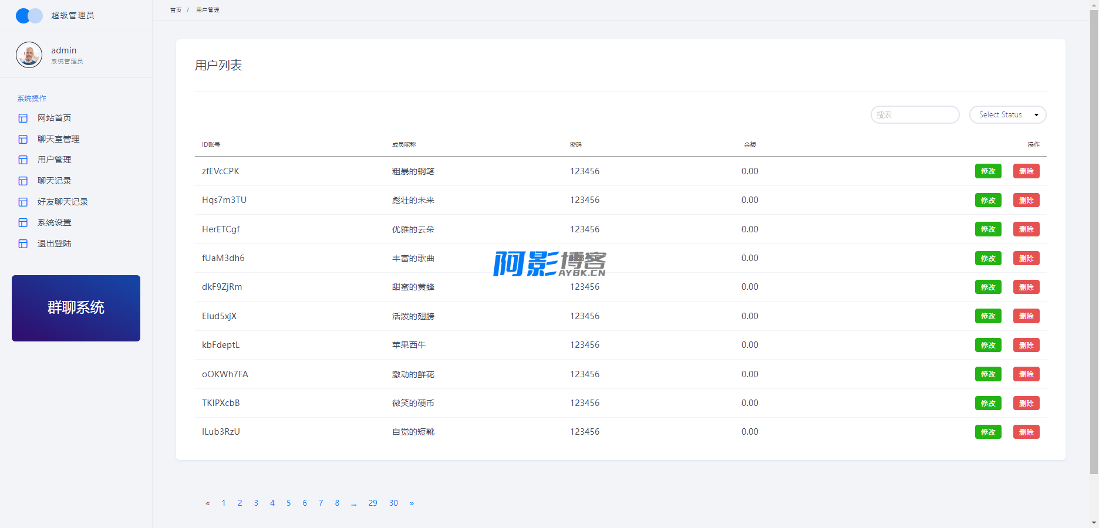Modify user TKIPXcbB
The width and height of the screenshot is (1099, 528).
coord(988,403)
